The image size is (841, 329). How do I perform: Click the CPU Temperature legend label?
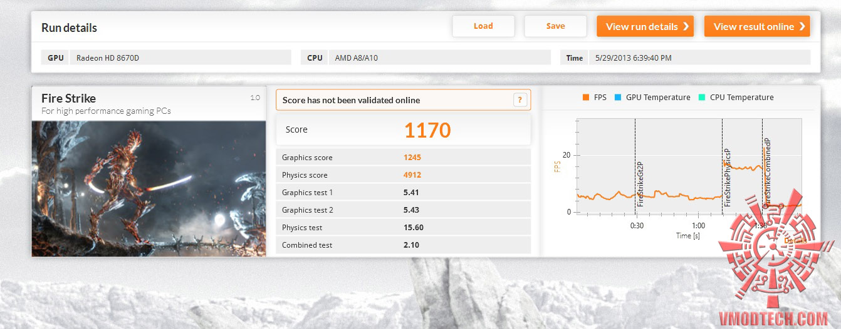[742, 98]
